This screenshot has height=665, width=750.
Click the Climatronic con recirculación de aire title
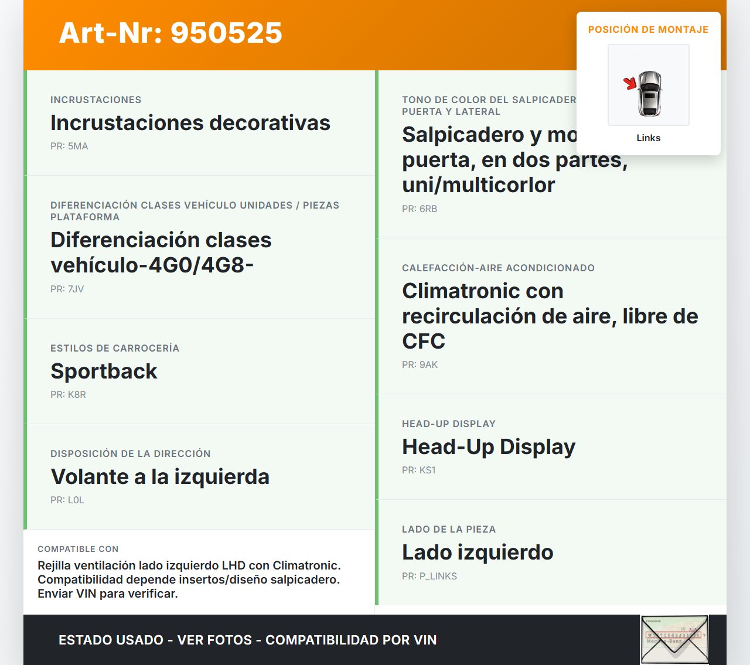(x=550, y=316)
